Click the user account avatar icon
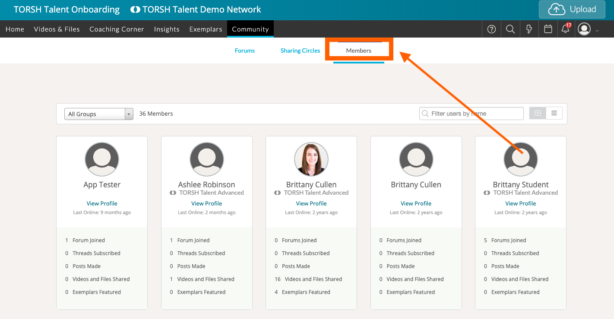Screen dimensions: 614x319 tap(584, 29)
